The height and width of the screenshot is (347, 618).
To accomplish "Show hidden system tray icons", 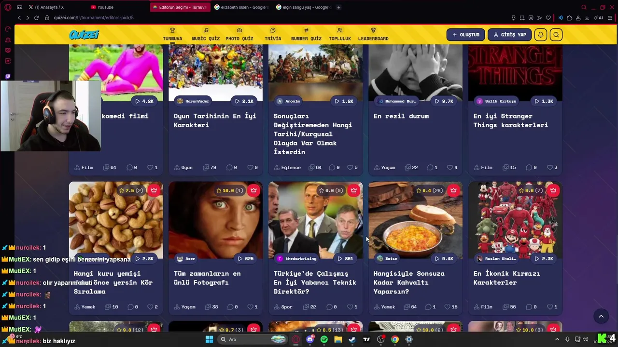I will point(557,339).
